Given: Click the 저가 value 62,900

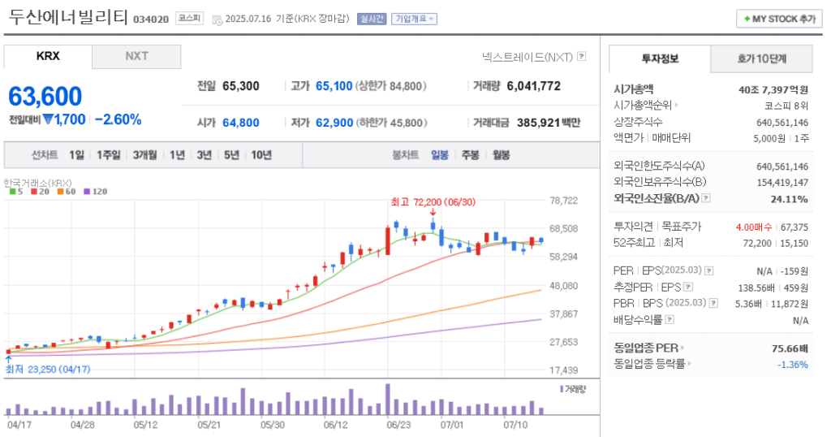Looking at the screenshot, I should pos(334,123).
